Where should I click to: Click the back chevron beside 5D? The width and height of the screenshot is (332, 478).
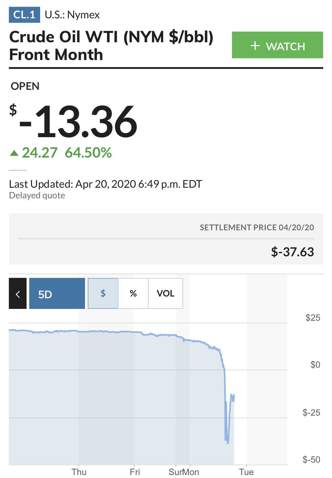coord(18,293)
